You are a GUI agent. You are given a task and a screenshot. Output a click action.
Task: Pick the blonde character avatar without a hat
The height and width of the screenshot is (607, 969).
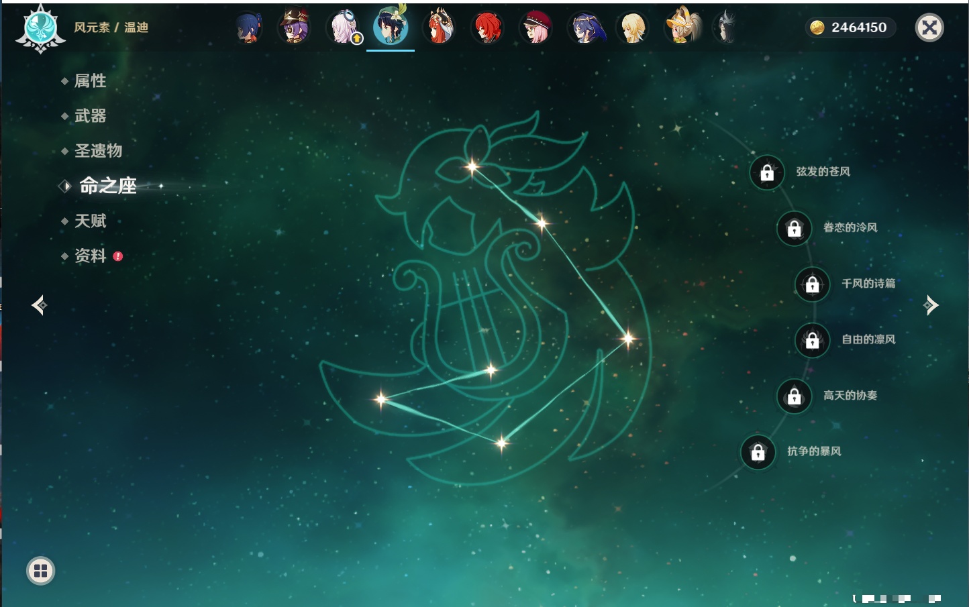coord(633,28)
